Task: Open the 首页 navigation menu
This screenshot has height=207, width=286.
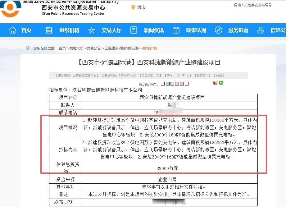Action: pyautogui.click(x=26, y=30)
